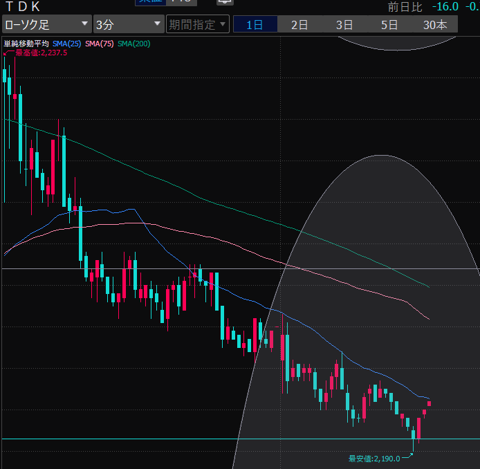Viewport: 480px width, 469px height.
Task: Click the 最安値 2,190.0 marker label
Action: coord(374,458)
